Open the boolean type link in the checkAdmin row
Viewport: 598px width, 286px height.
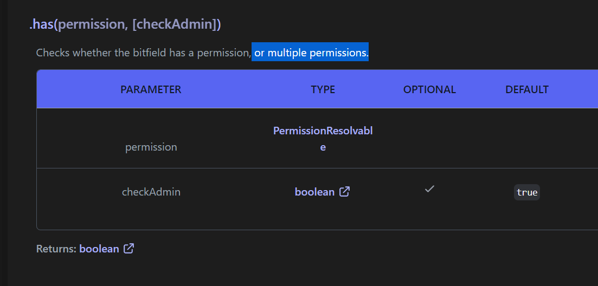click(x=314, y=192)
